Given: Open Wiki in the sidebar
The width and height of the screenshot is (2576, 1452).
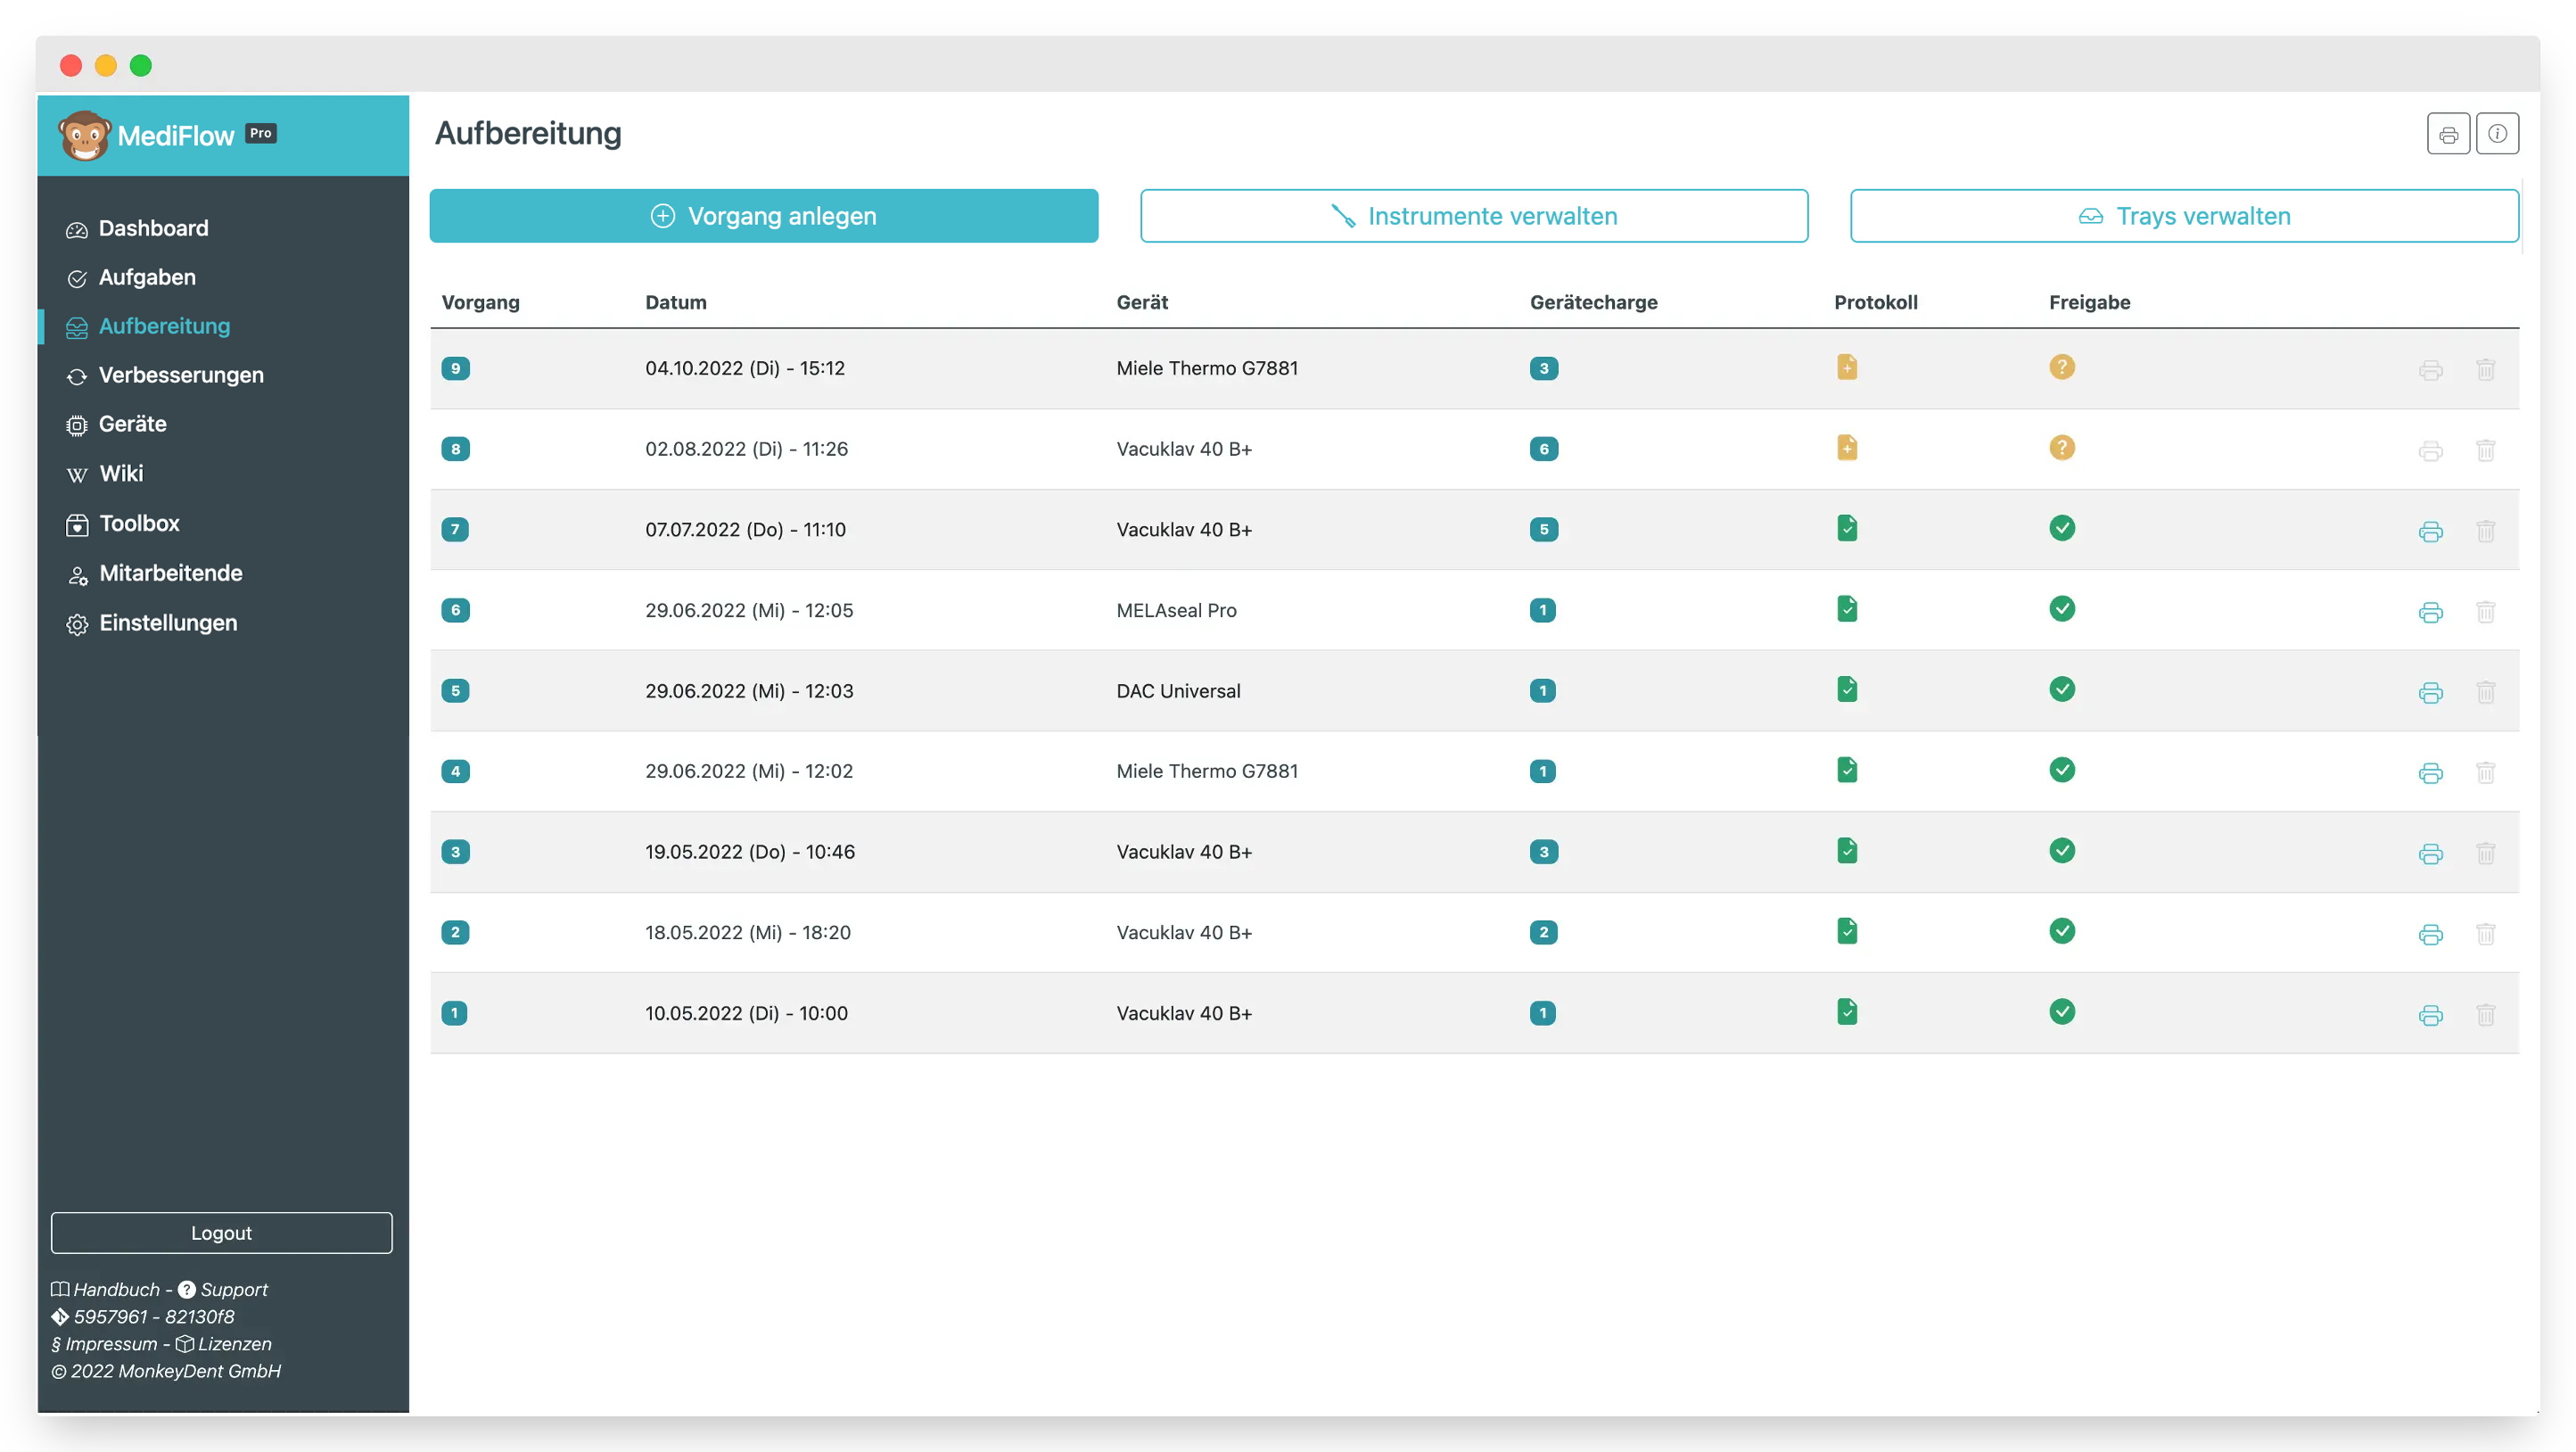Looking at the screenshot, I should point(105,473).
